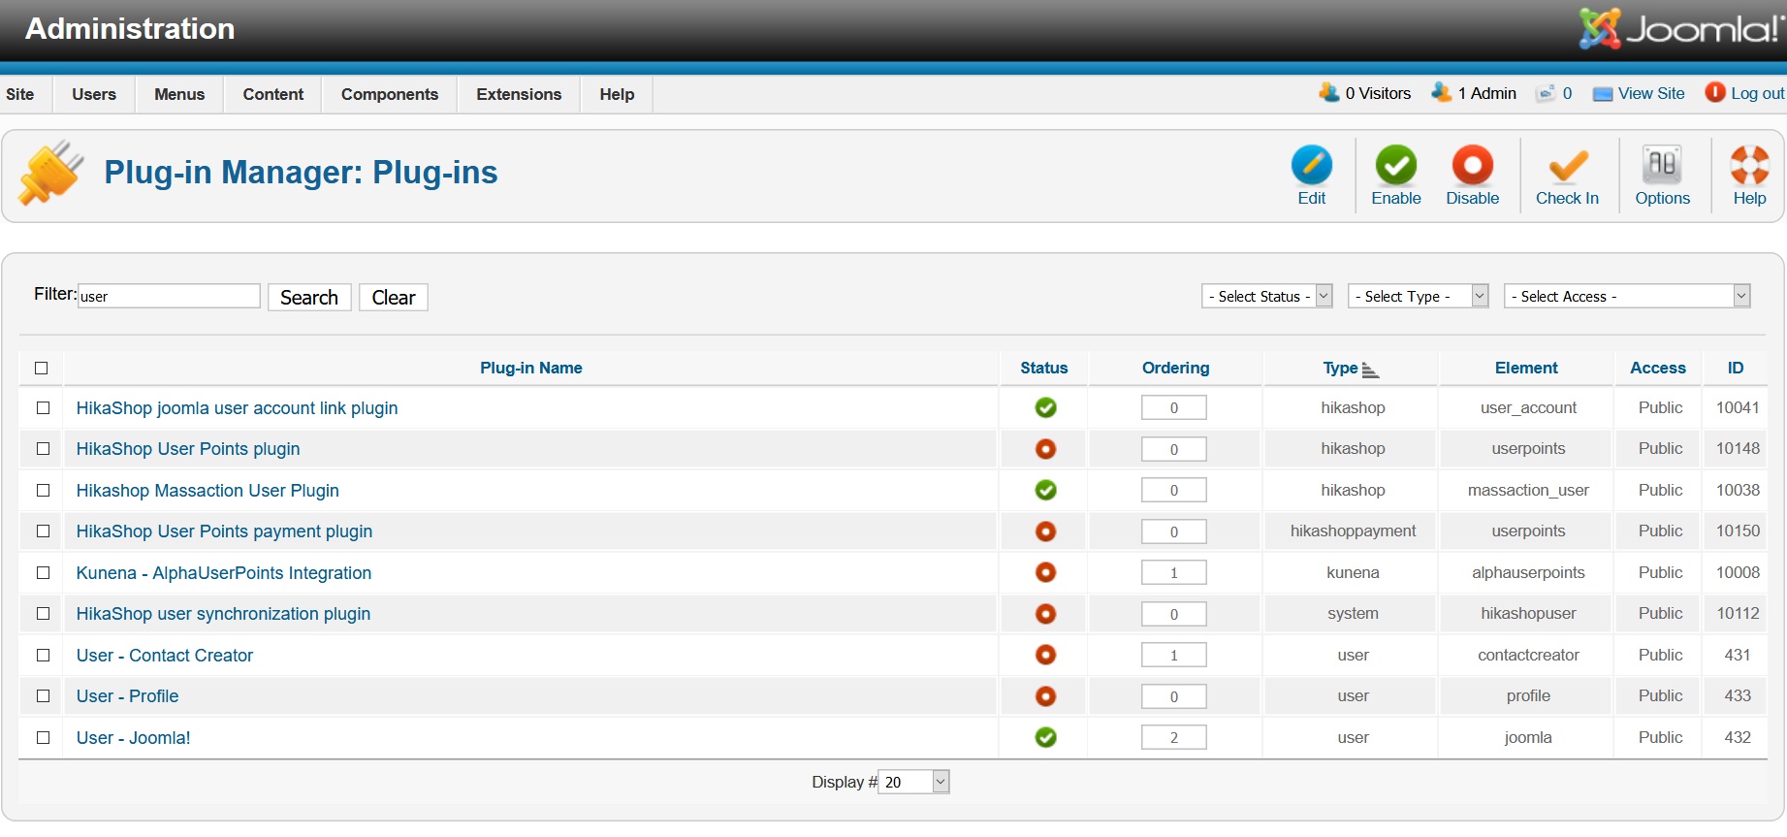Open the Help lifebuoy toolbar icon
The width and height of the screenshot is (1787, 837).
pyautogui.click(x=1749, y=165)
